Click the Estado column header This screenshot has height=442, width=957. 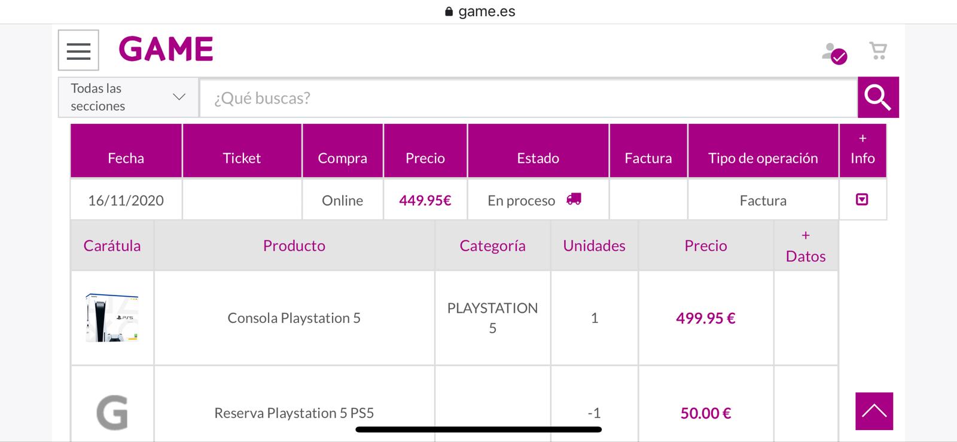(538, 158)
